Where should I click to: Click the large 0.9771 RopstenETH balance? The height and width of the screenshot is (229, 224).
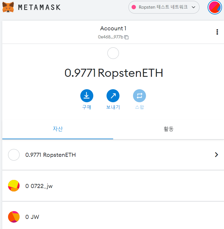[x=114, y=73]
